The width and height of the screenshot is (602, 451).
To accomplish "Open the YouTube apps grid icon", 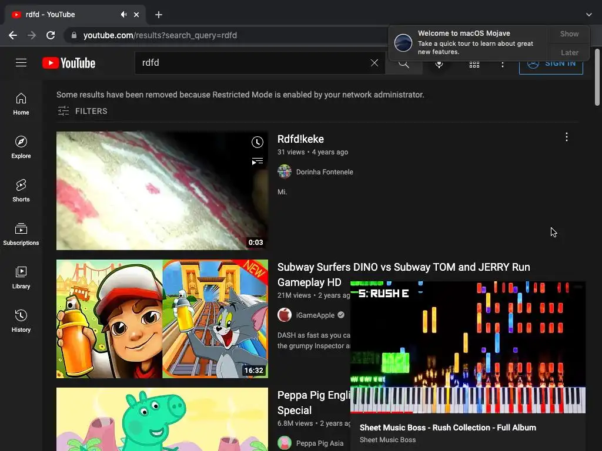I will 474,65.
